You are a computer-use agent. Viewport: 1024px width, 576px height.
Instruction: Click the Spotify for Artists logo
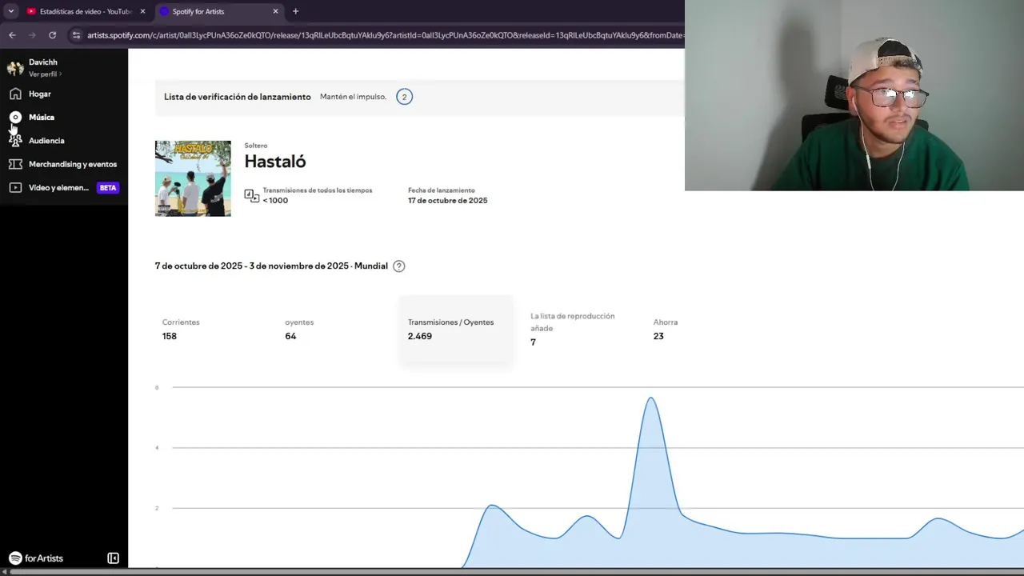pos(36,558)
